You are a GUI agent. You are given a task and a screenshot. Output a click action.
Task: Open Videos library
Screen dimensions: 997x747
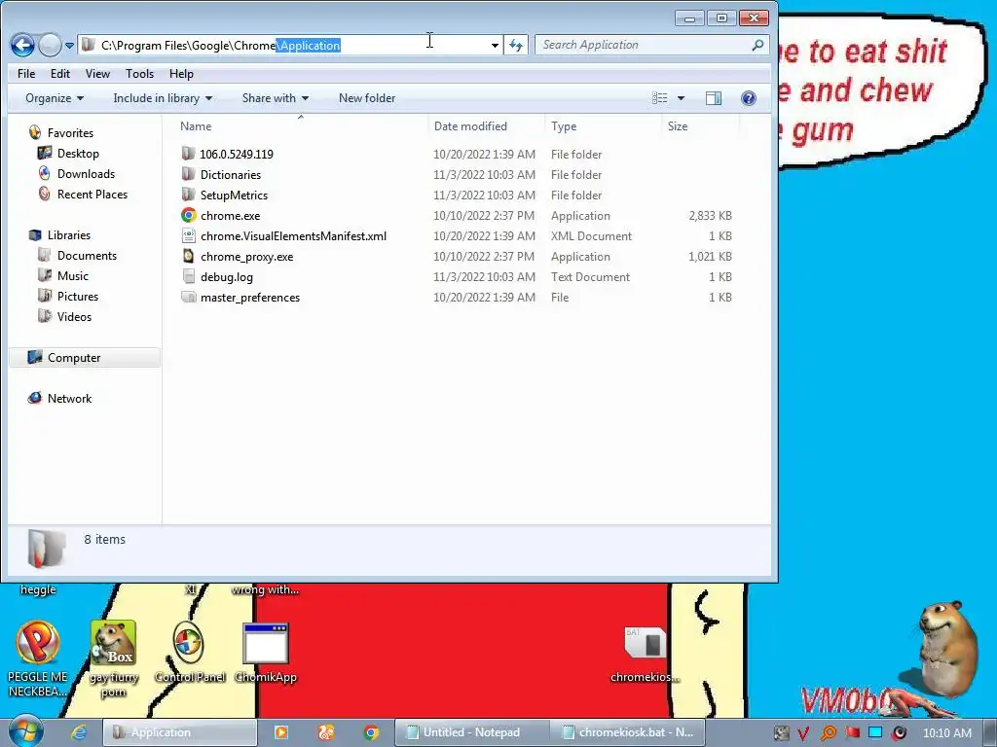click(x=74, y=316)
